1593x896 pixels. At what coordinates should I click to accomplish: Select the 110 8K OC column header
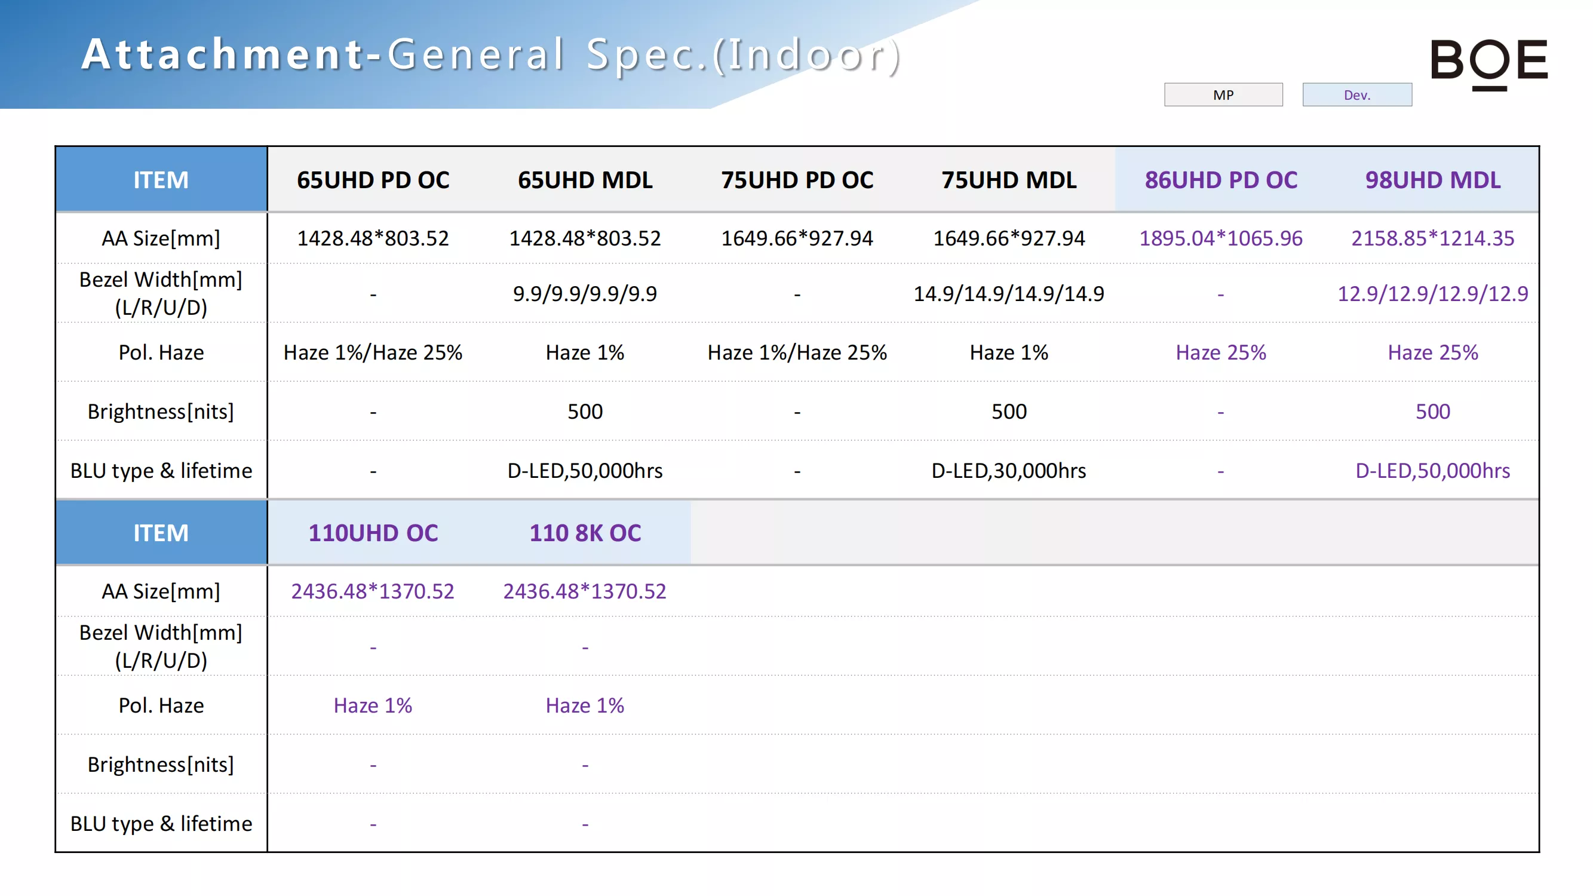tap(585, 533)
